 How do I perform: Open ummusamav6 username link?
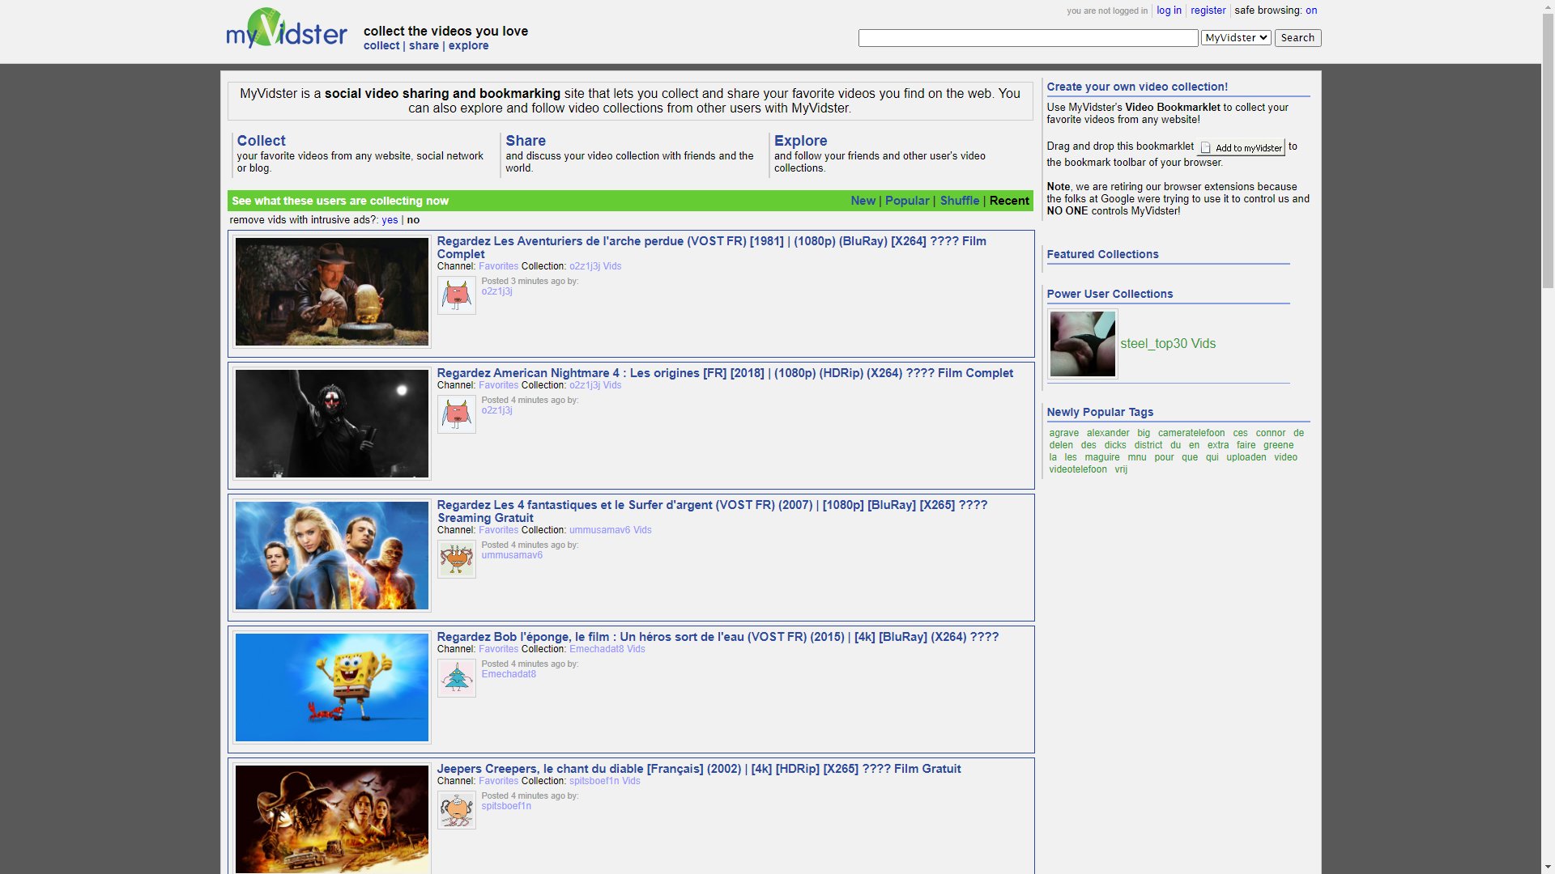click(512, 555)
